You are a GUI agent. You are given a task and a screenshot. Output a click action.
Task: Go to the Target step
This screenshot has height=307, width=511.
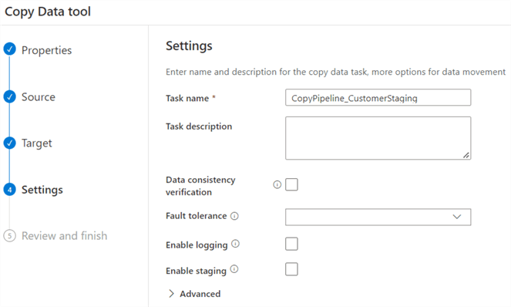point(37,143)
